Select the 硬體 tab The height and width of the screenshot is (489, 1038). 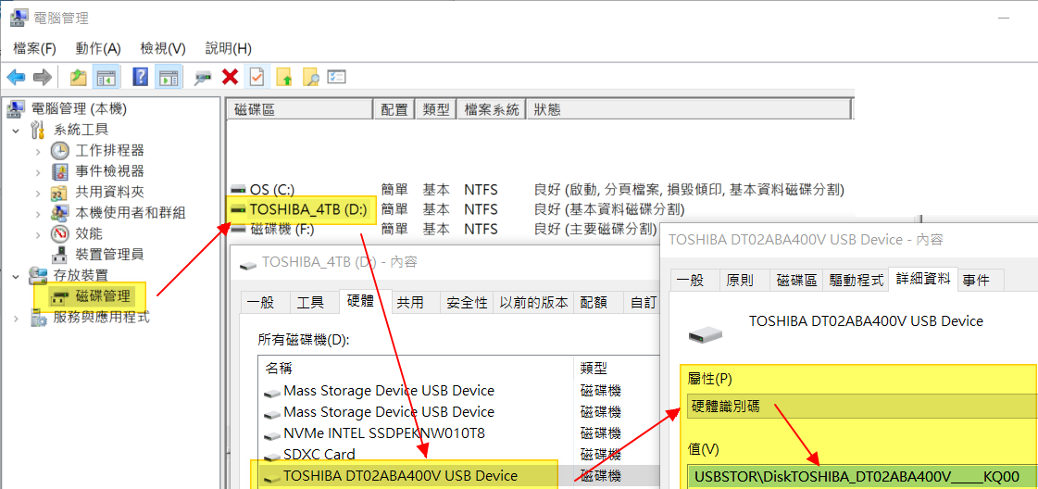(x=365, y=301)
